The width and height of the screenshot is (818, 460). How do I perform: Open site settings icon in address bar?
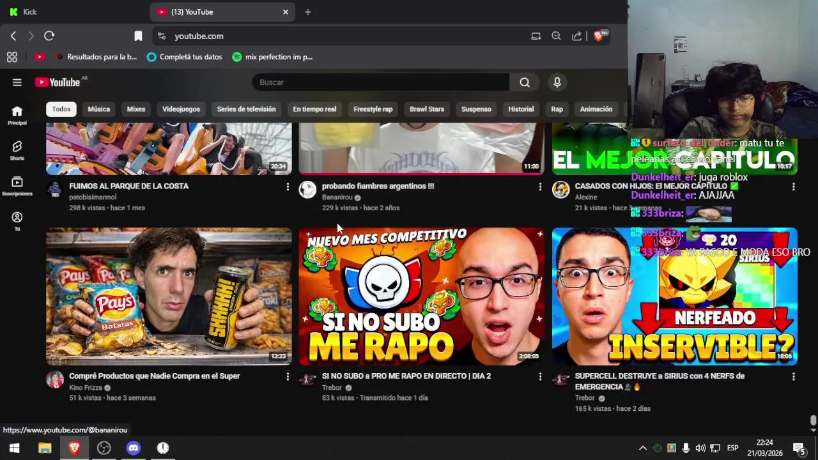(162, 36)
